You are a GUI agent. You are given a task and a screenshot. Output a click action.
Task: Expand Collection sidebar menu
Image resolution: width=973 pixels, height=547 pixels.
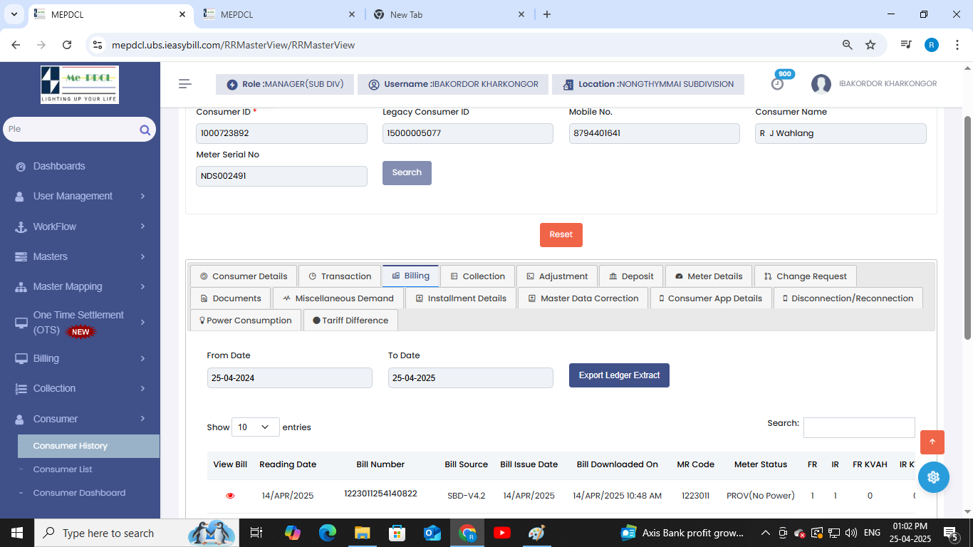point(80,388)
